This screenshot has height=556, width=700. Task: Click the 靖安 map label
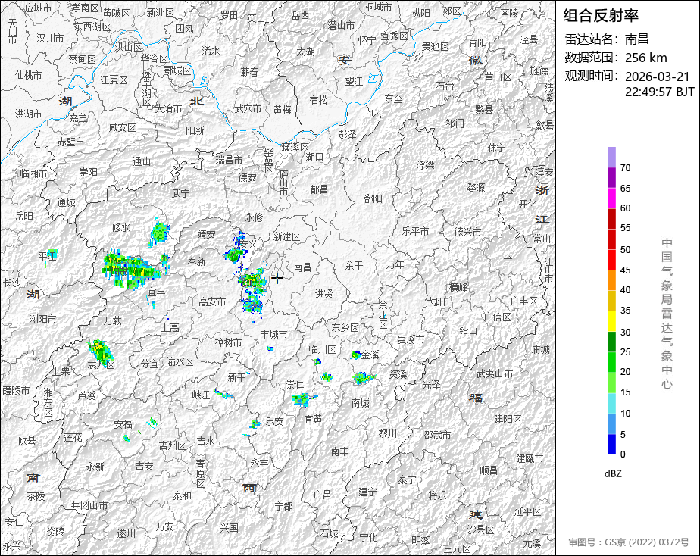(x=207, y=234)
